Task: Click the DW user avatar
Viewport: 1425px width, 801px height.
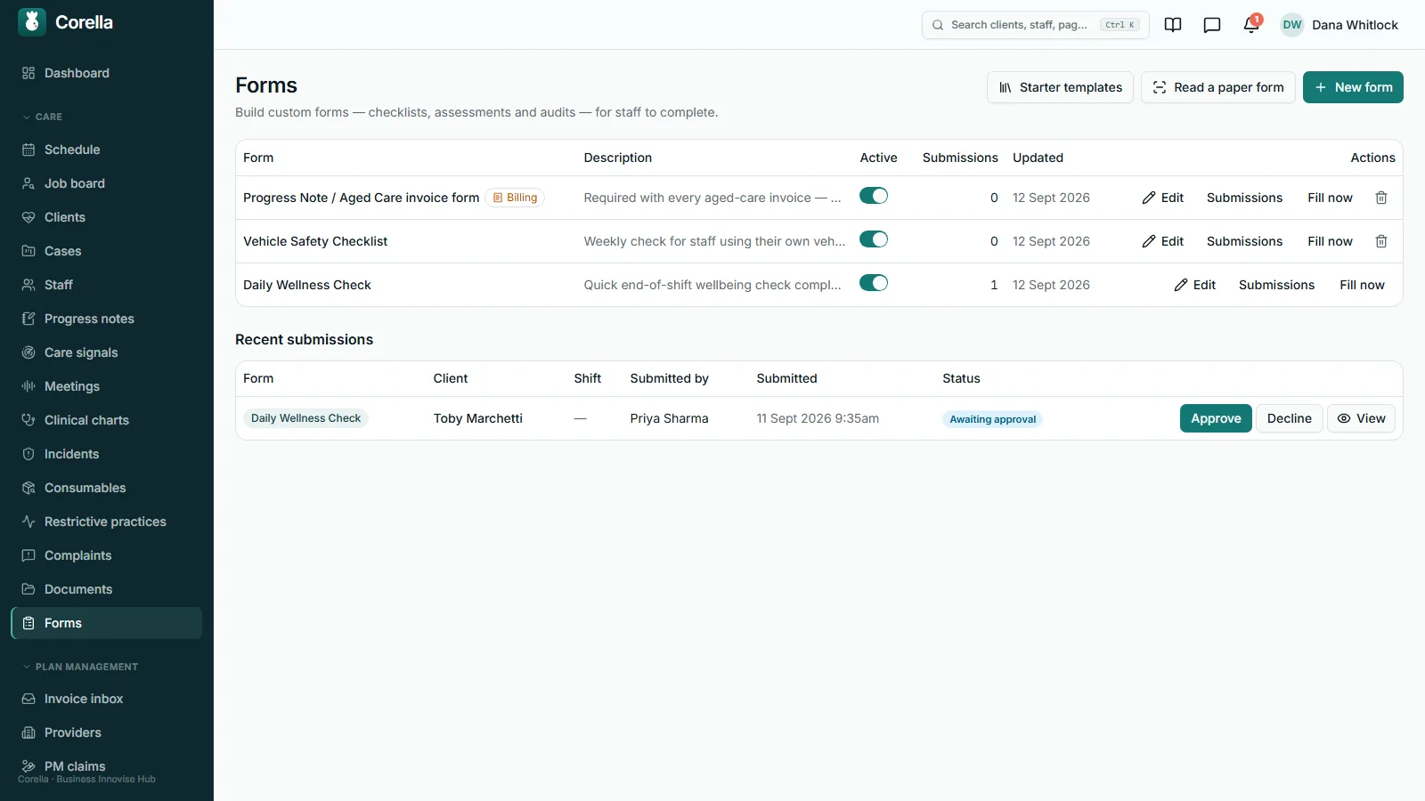Action: [x=1292, y=25]
